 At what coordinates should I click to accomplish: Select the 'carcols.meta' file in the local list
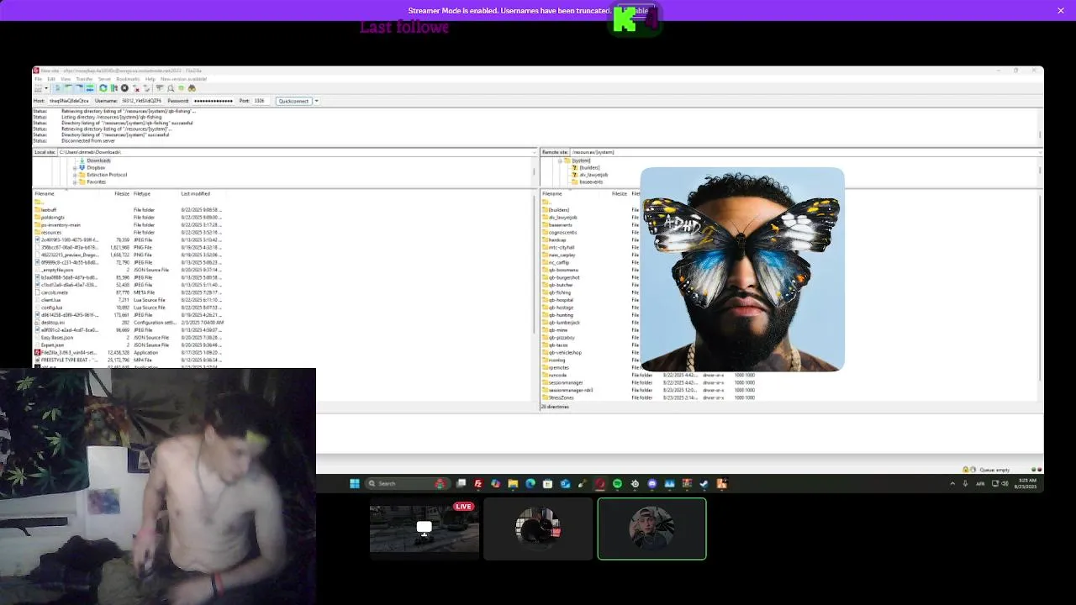coord(53,292)
